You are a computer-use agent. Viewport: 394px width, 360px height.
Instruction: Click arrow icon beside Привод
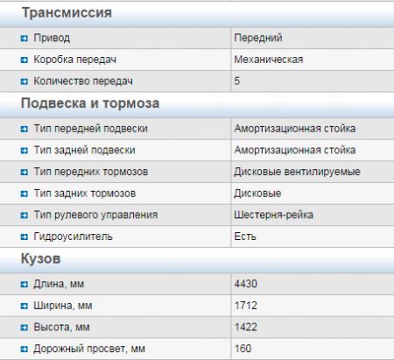25,39
